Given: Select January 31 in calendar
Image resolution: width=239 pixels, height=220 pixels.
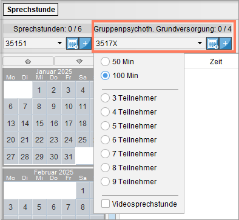Looking at the screenshot, I should (x=69, y=156).
